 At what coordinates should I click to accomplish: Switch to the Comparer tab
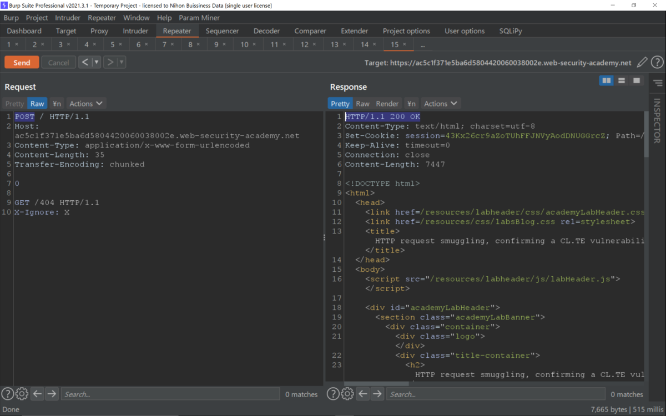(310, 31)
